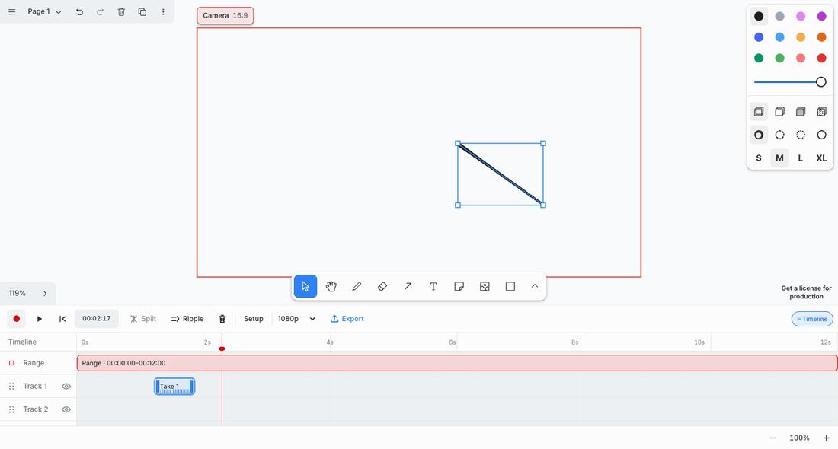Pick the light violet color swatch

(x=801, y=16)
